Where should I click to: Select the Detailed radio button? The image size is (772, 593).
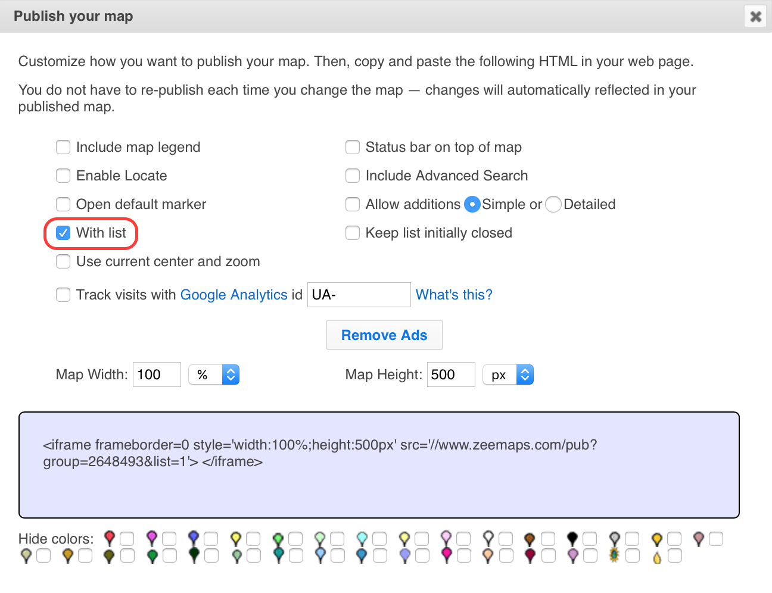(x=553, y=204)
